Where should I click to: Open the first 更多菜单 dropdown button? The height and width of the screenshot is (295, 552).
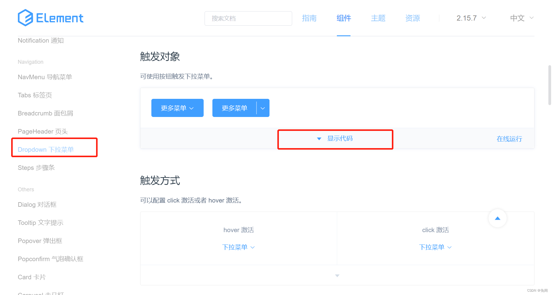pyautogui.click(x=177, y=108)
